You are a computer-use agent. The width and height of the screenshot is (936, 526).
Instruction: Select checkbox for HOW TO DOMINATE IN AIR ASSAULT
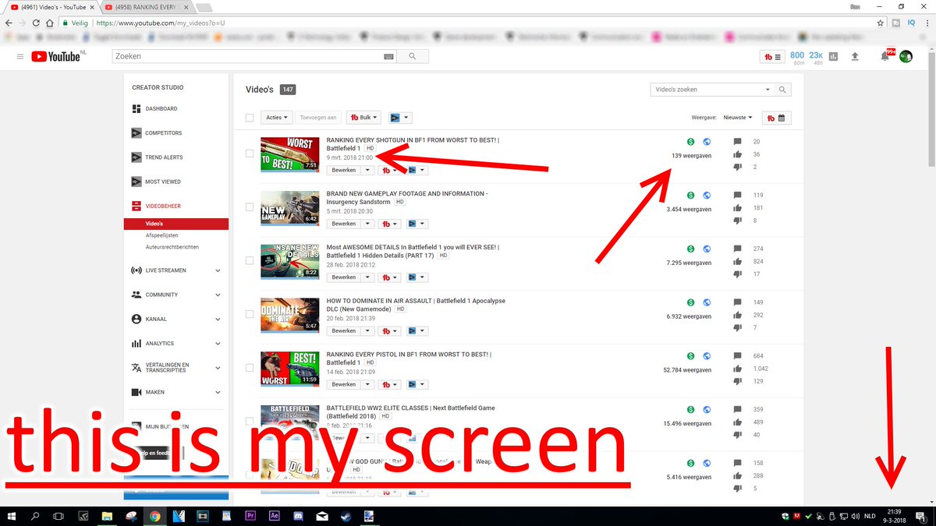pyautogui.click(x=250, y=314)
